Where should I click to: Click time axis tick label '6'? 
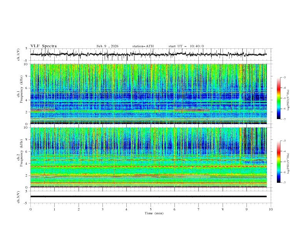(174, 209)
